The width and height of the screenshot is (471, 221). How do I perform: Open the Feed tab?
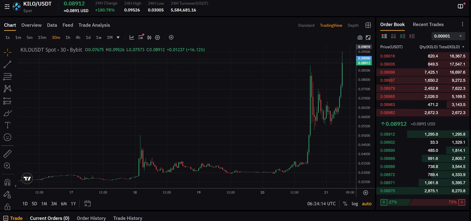68,25
